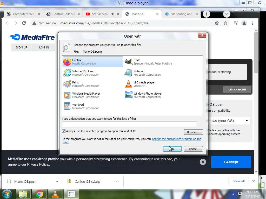266x199 pixels.
Task: Click the LEARN MORE button
Action: tap(237, 89)
